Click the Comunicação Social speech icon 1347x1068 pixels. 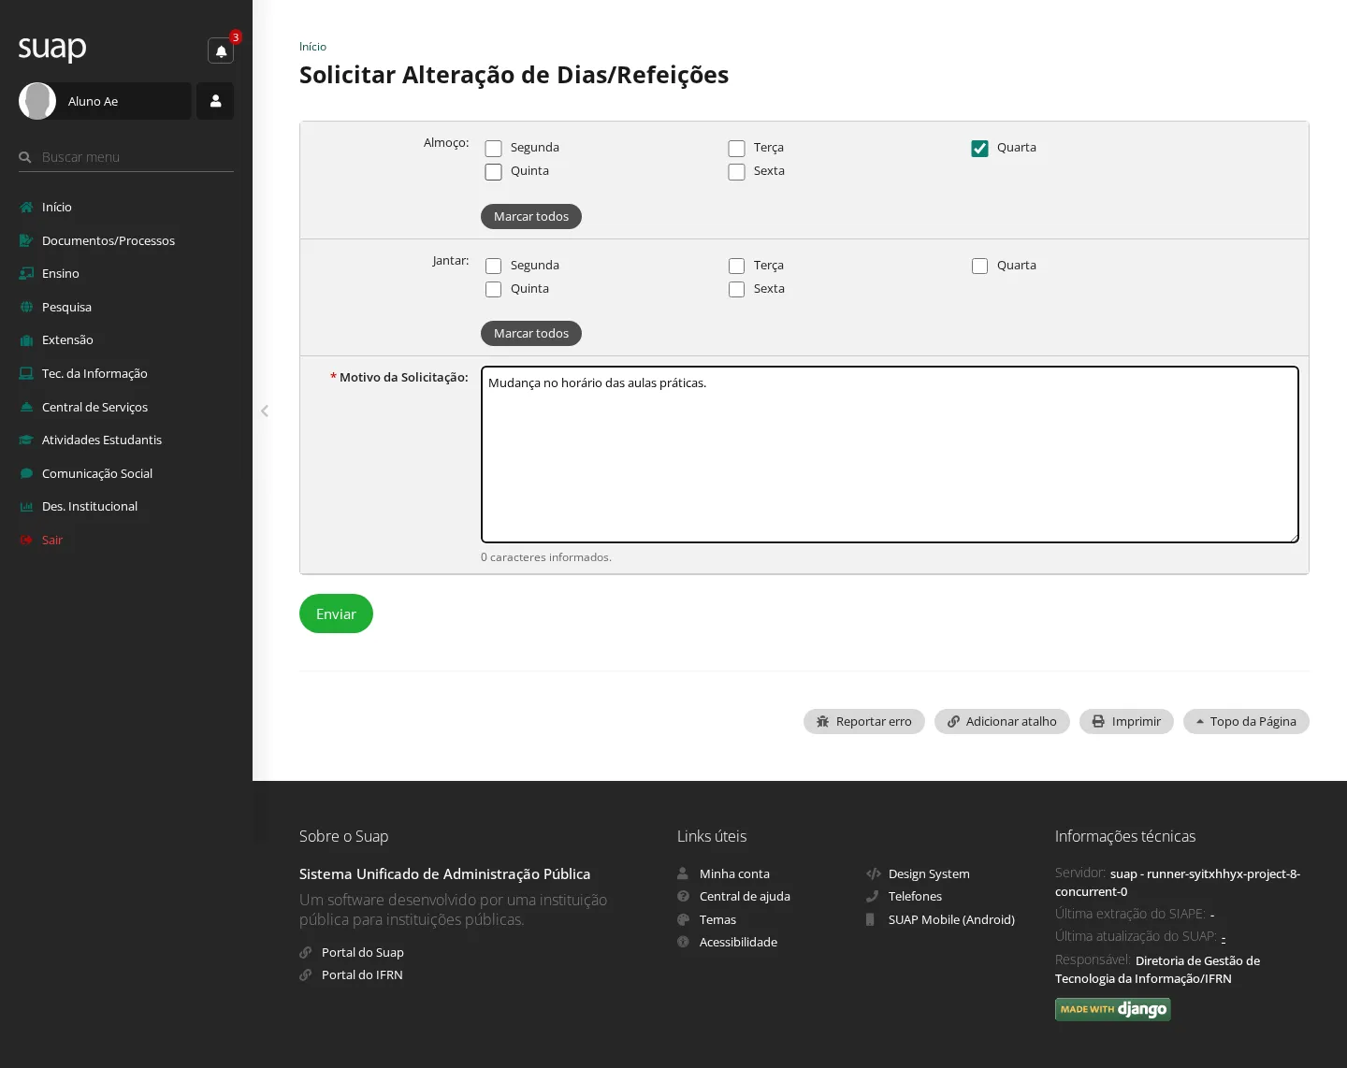[x=26, y=473]
